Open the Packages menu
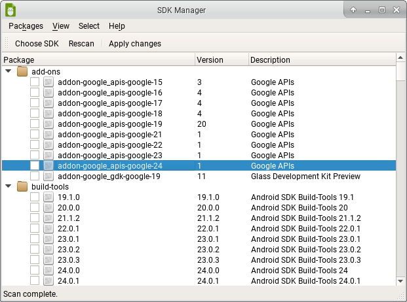The width and height of the screenshot is (407, 302). pyautogui.click(x=26, y=26)
